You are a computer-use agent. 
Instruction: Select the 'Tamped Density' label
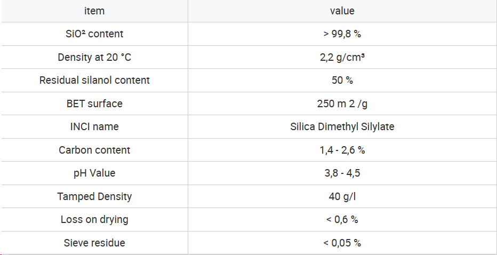(x=94, y=196)
